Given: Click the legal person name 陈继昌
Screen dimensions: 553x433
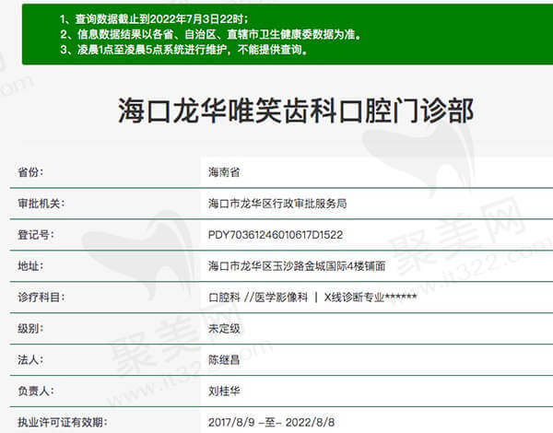Looking at the screenshot, I should (x=224, y=359).
